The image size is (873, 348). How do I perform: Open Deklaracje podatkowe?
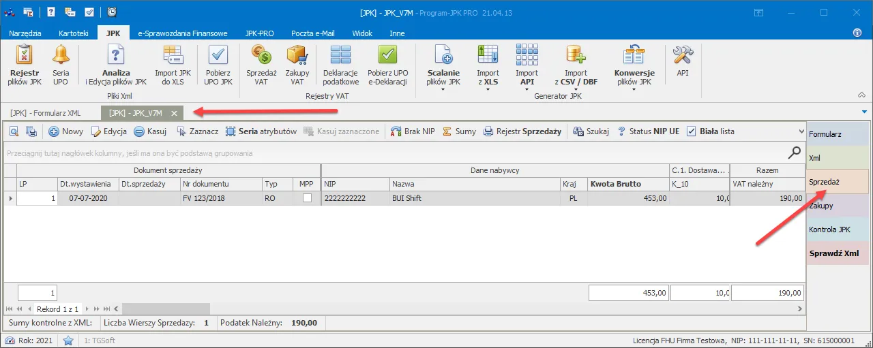pos(341,65)
